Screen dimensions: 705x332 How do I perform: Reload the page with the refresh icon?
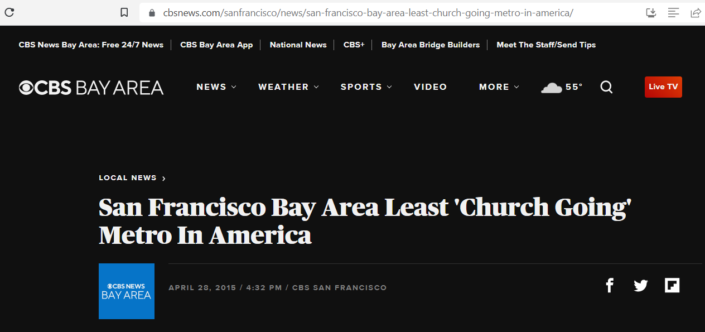pyautogui.click(x=9, y=12)
